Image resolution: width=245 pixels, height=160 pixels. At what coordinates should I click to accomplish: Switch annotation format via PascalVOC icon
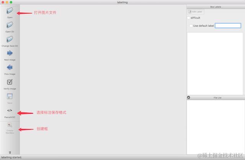coord(10,111)
